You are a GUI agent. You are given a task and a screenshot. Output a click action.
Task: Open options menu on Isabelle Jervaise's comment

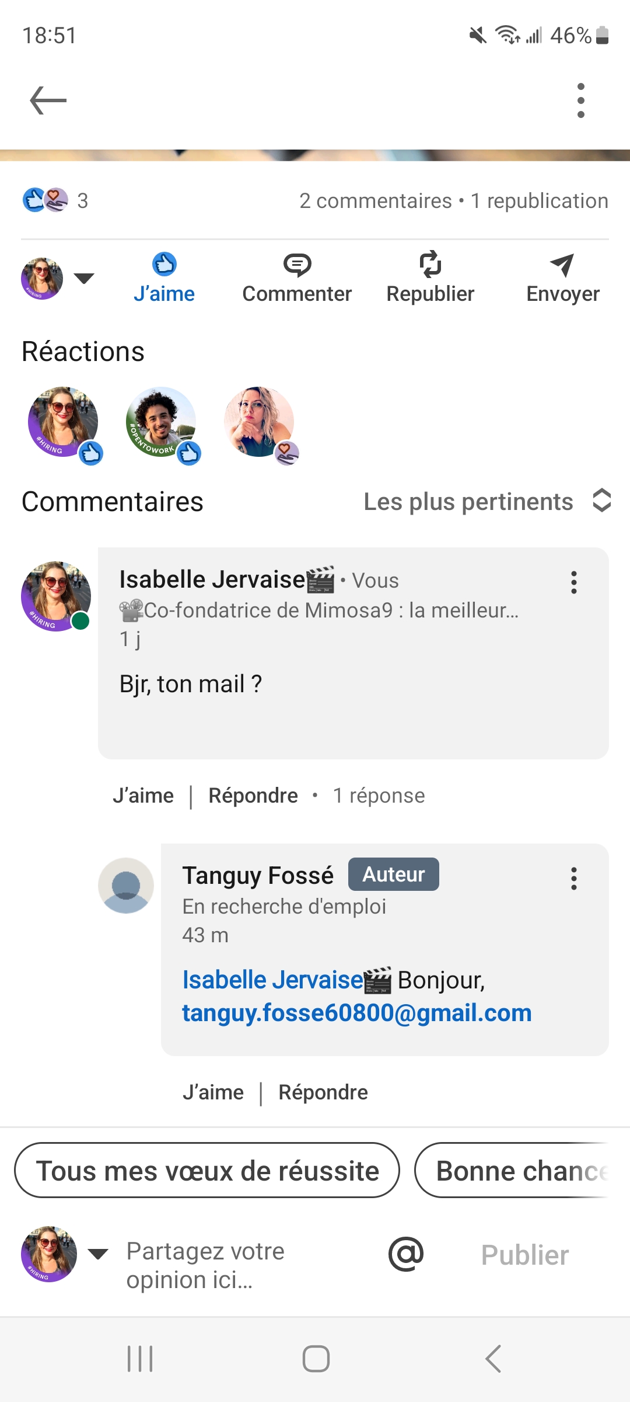[x=574, y=582]
